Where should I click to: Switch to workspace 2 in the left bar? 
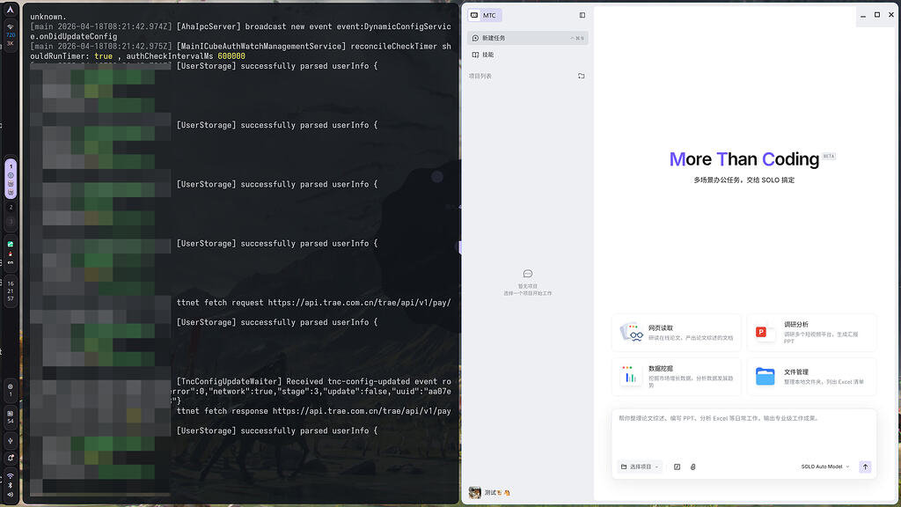[11, 208]
